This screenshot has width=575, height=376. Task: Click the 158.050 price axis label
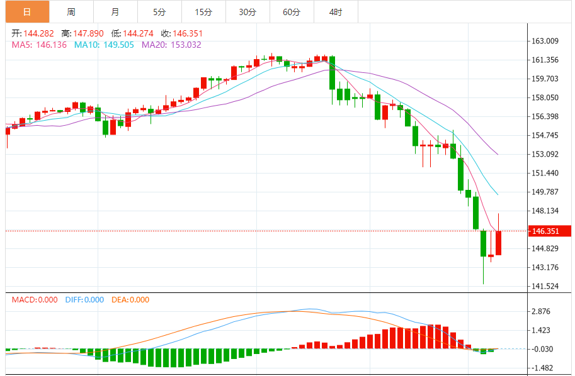545,97
